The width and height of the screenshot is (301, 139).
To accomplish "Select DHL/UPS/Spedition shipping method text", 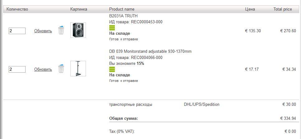I will (202, 105).
